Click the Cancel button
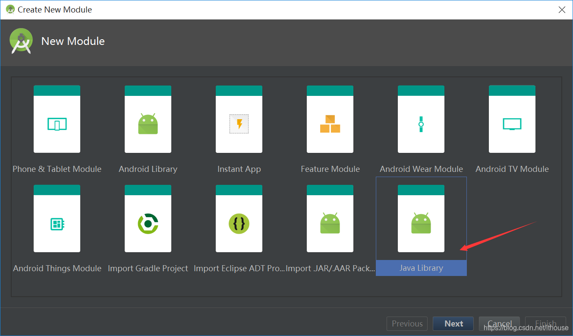This screenshot has height=336, width=573. 500,323
